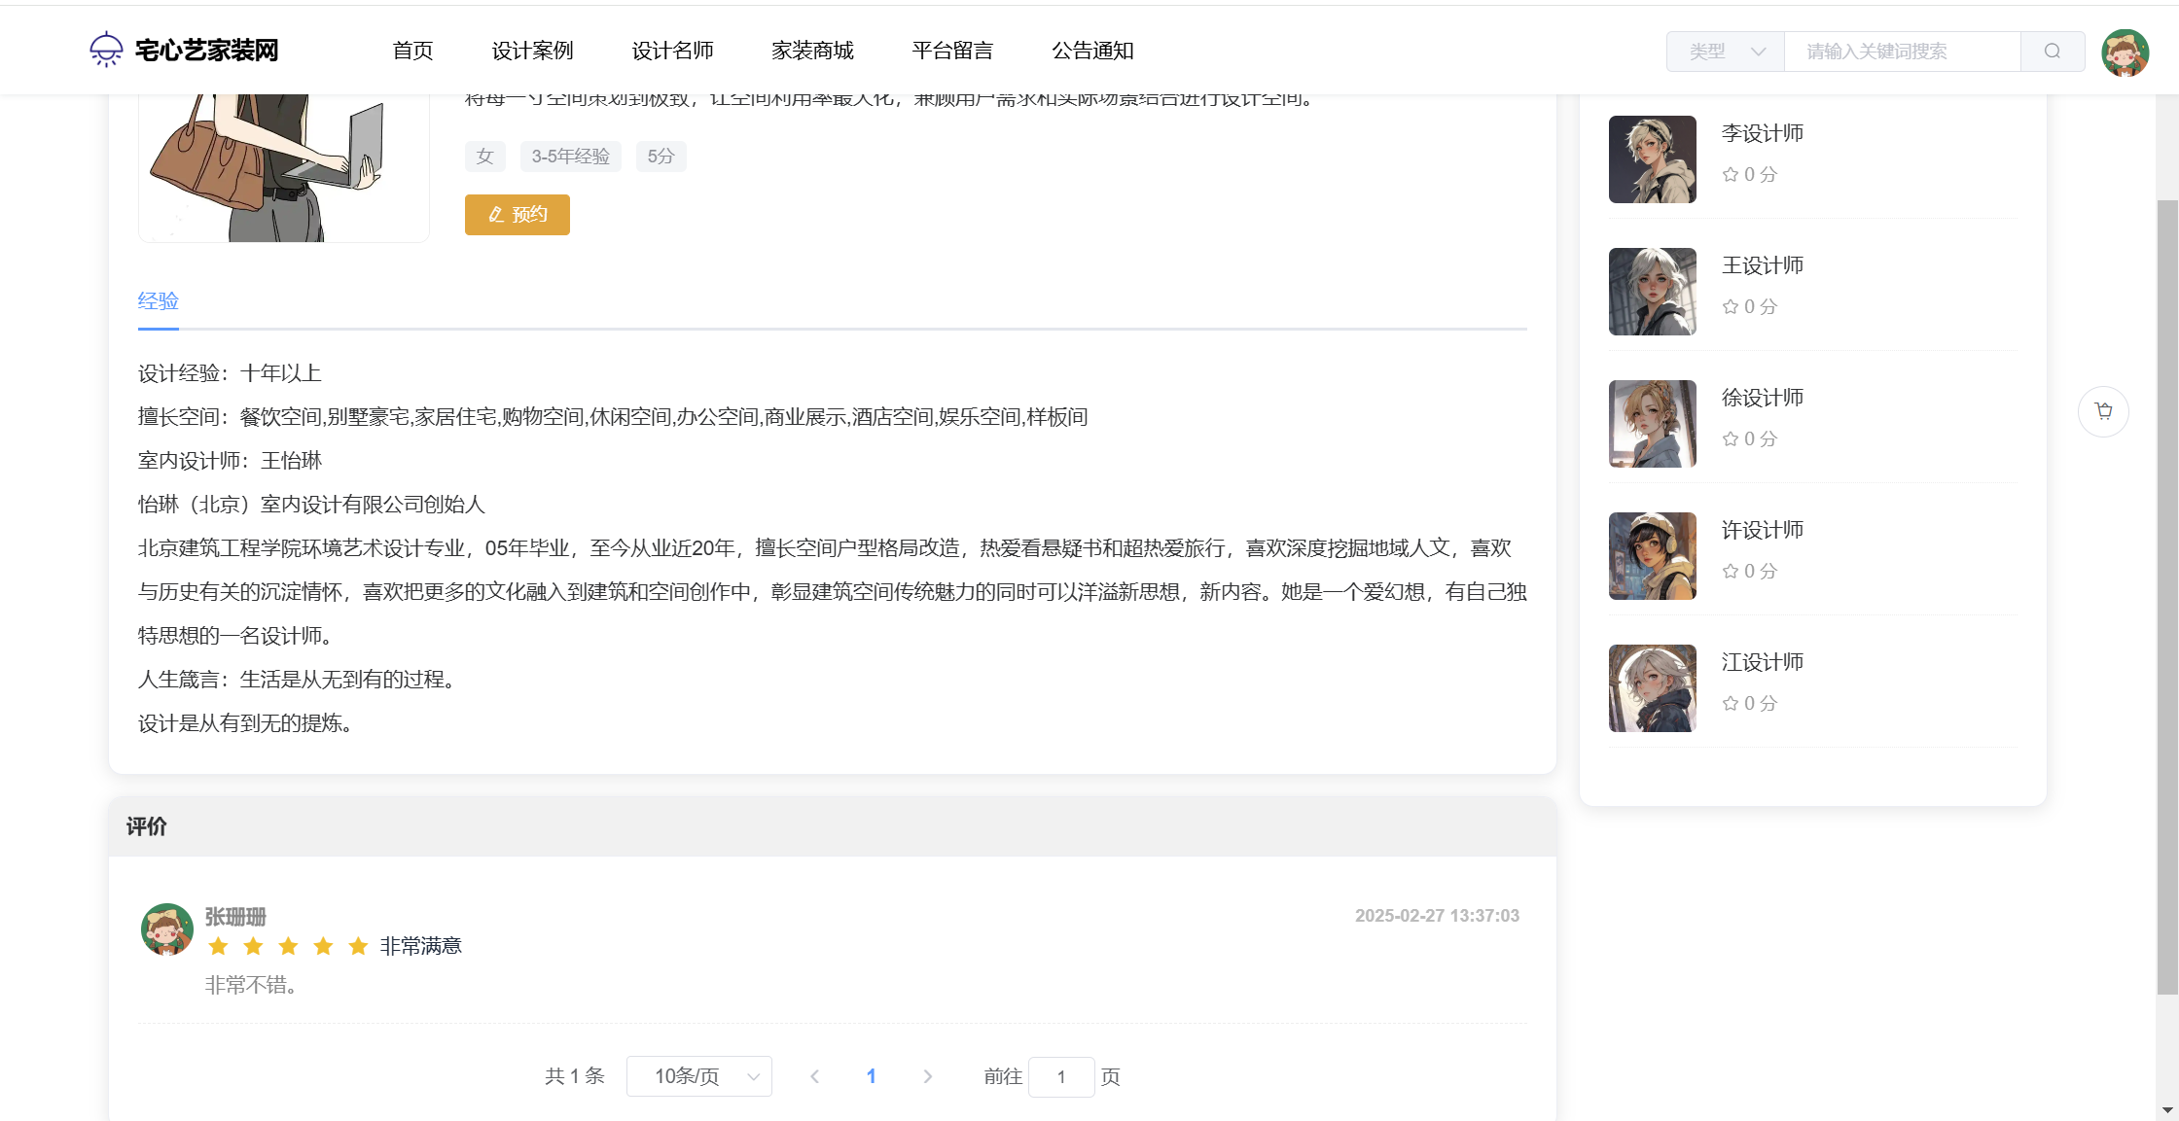Click the search magnifier icon button
The width and height of the screenshot is (2179, 1121).
pyautogui.click(x=2052, y=52)
